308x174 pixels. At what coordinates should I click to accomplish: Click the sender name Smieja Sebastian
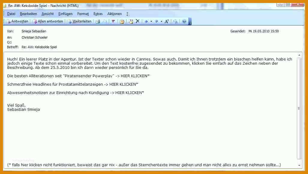coord(34,31)
